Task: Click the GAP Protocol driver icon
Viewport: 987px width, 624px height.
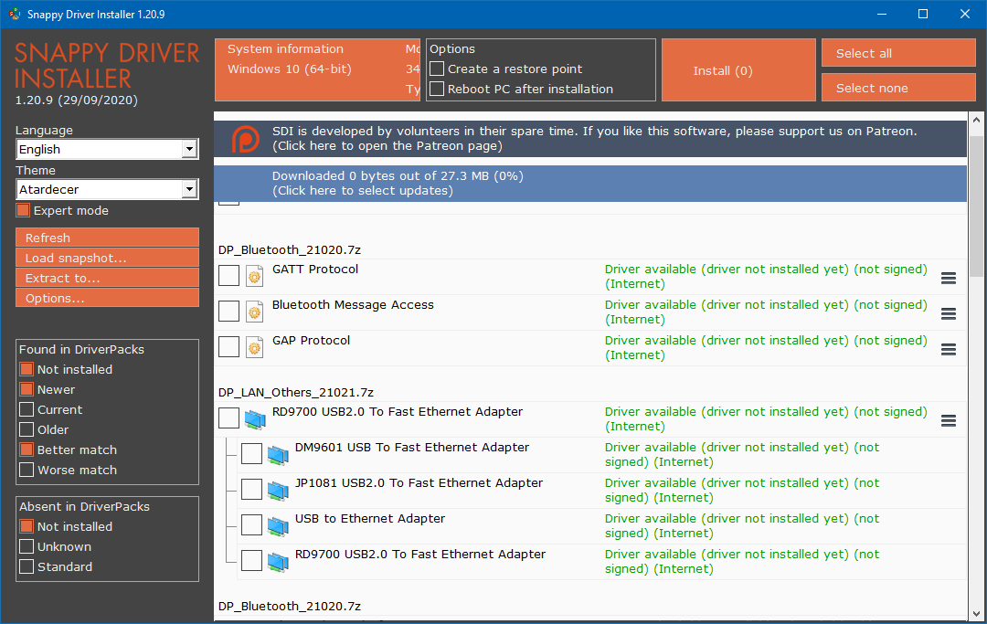Action: [254, 346]
